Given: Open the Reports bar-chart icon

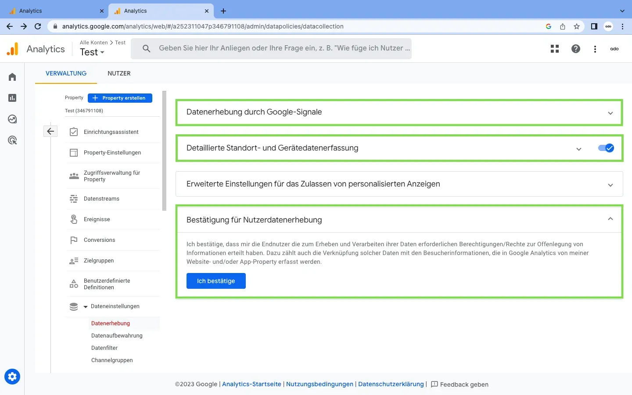Looking at the screenshot, I should pyautogui.click(x=12, y=98).
